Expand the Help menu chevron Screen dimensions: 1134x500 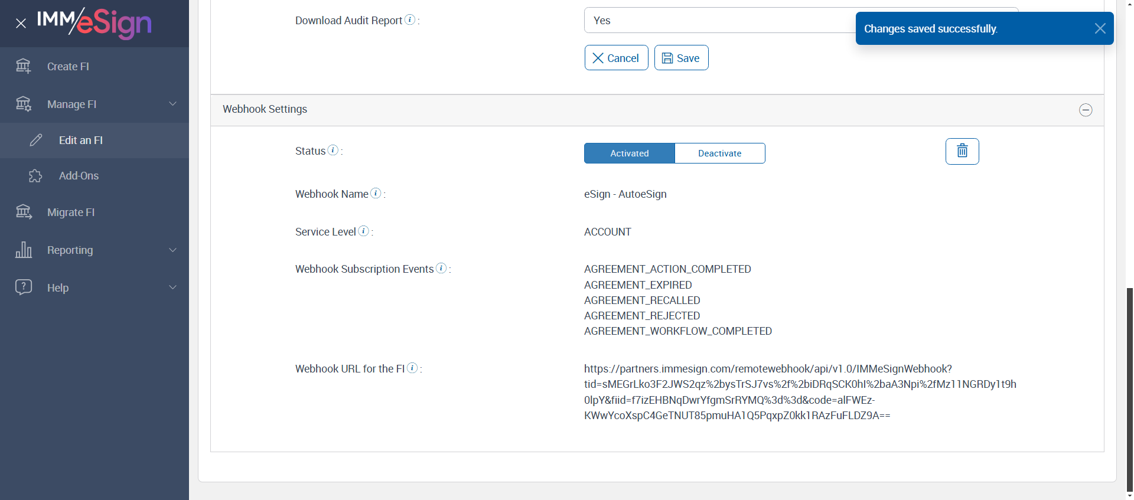(173, 287)
